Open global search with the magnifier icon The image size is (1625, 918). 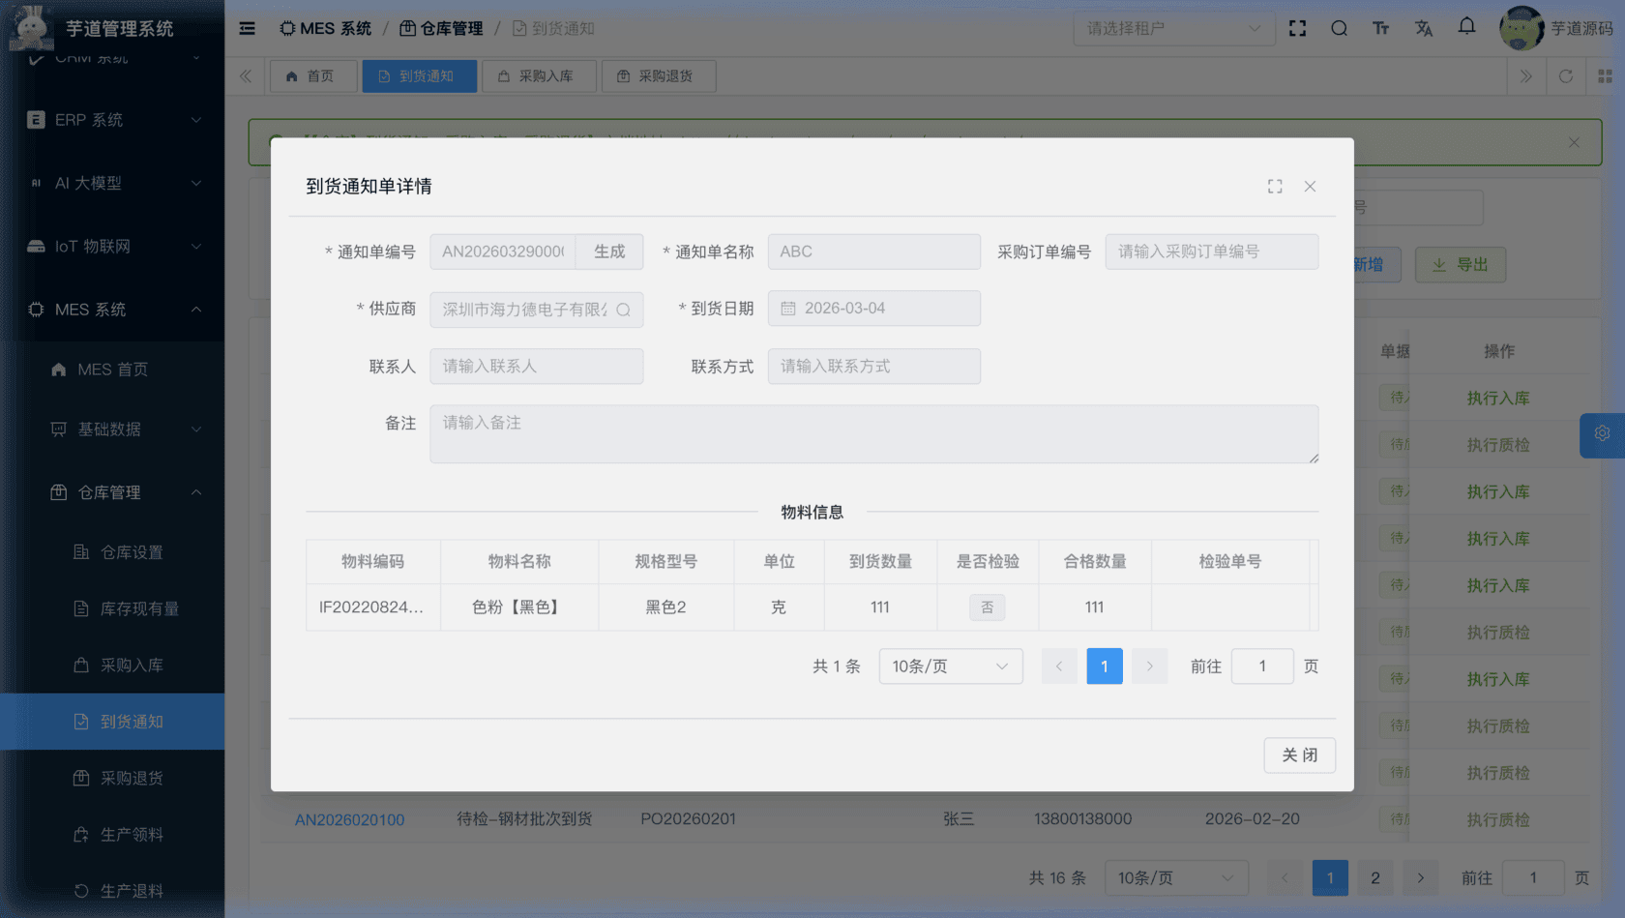pos(1340,28)
